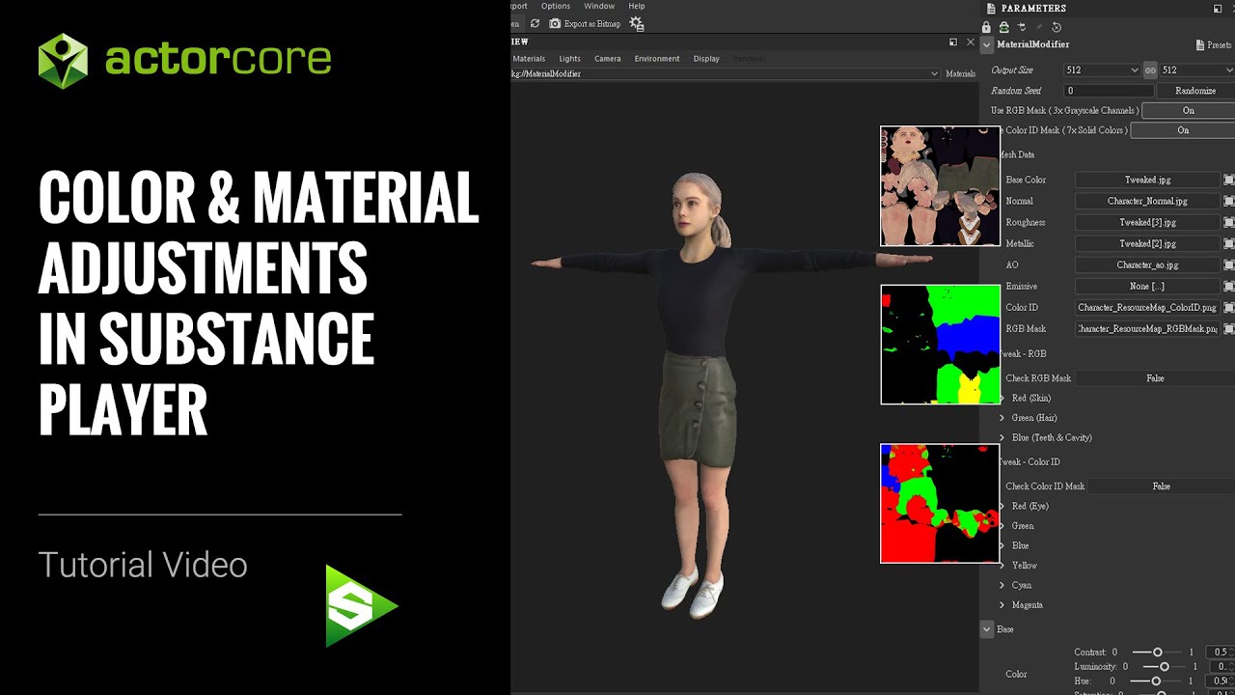Click image picker icon for Roughness
The width and height of the screenshot is (1235, 695).
(x=1229, y=222)
